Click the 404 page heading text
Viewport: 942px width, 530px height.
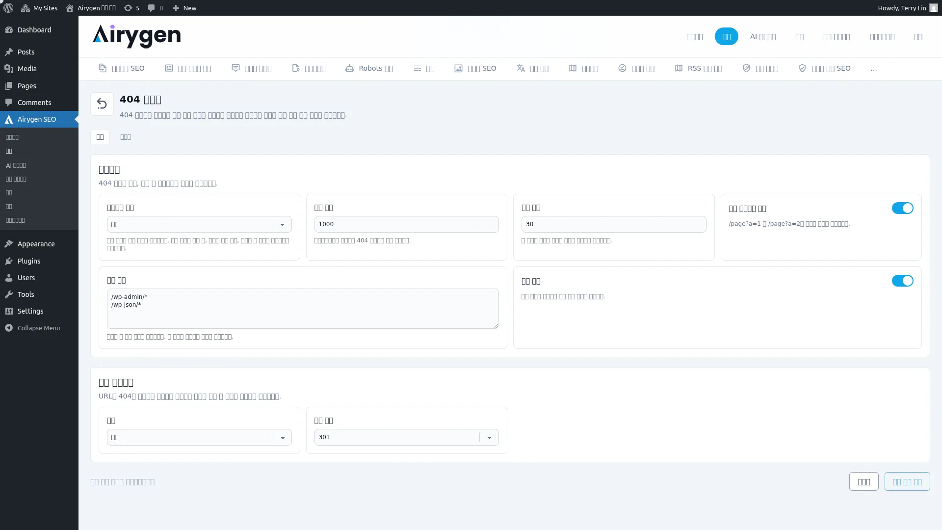pyautogui.click(x=140, y=100)
